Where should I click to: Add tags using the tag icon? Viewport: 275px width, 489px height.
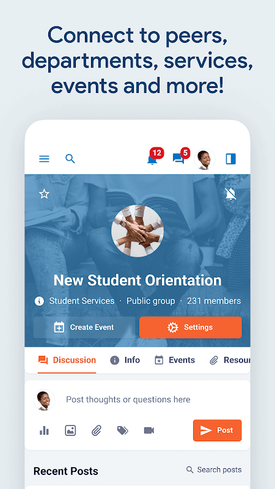[123, 431]
